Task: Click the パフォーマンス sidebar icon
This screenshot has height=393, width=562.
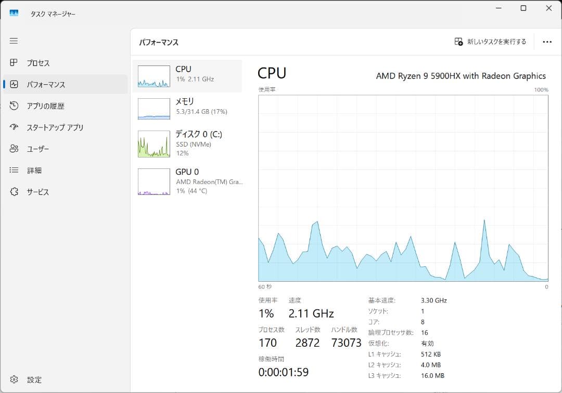Action: click(x=14, y=84)
